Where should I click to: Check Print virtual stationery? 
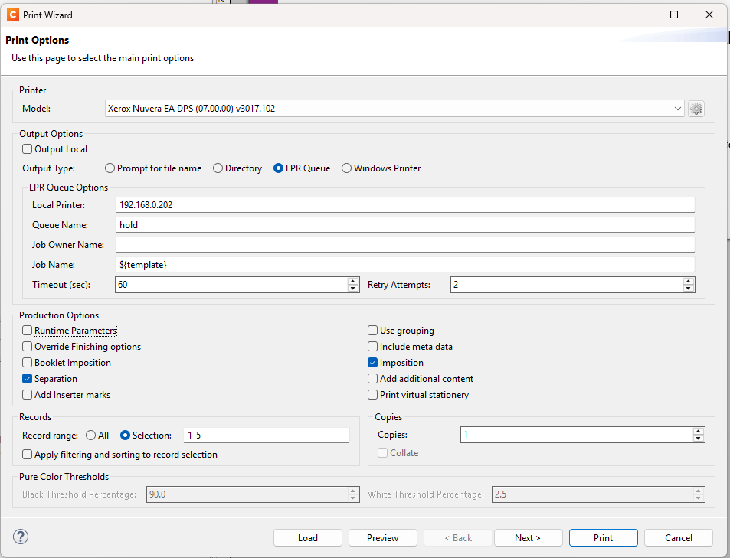click(x=373, y=395)
